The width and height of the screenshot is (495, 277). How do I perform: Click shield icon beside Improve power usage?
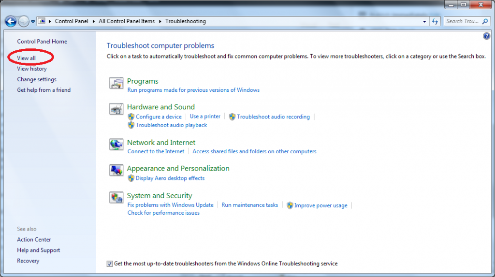tap(290, 205)
